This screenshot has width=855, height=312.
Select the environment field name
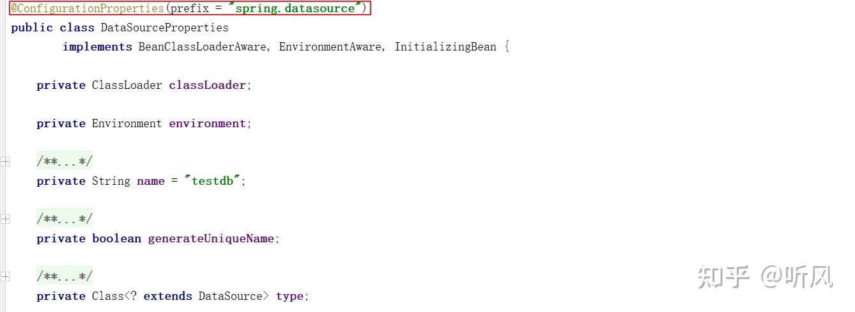point(207,123)
